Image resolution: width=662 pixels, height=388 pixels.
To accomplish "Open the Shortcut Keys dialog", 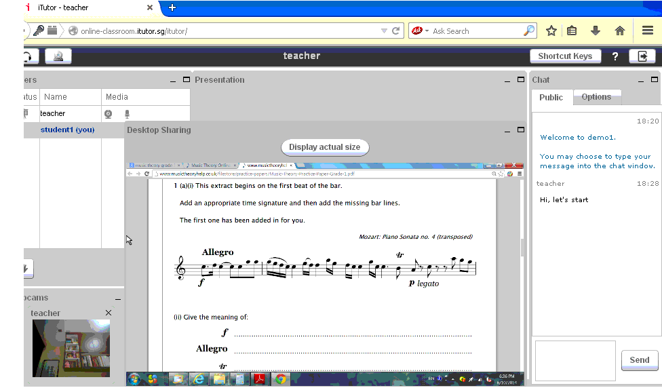I will tap(565, 56).
